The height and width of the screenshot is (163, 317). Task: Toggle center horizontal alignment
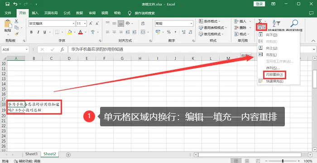[x=114, y=32]
